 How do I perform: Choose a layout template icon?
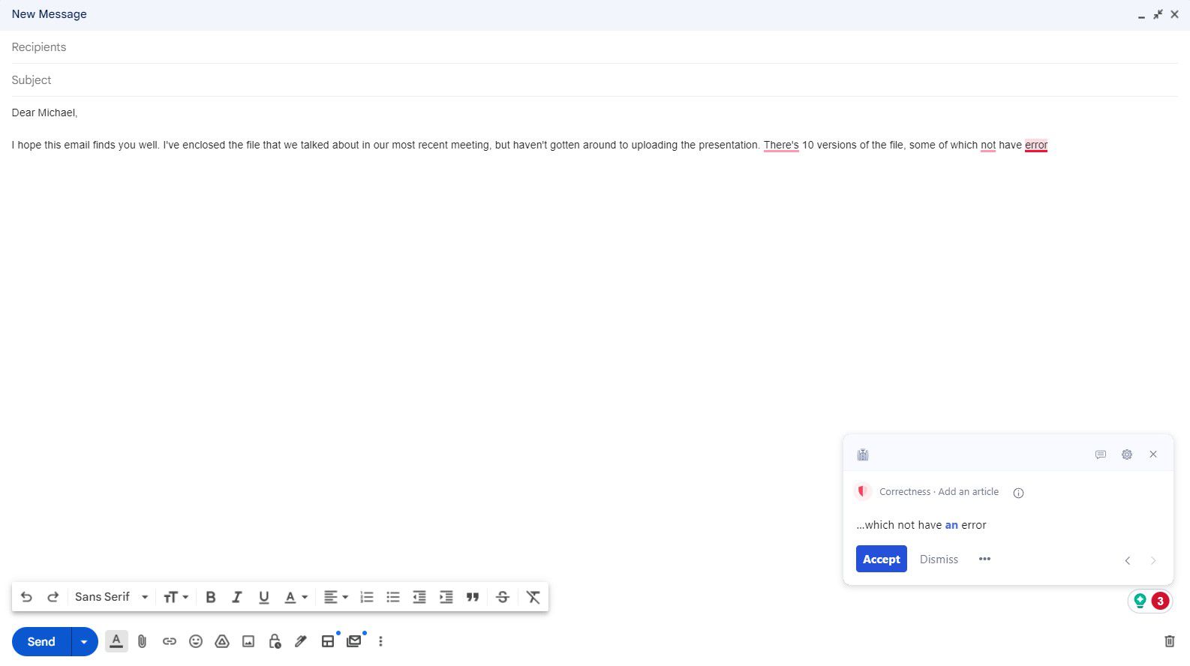328,641
